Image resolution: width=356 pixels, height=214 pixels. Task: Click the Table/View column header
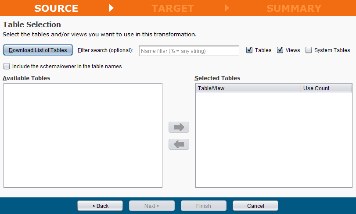pos(248,88)
